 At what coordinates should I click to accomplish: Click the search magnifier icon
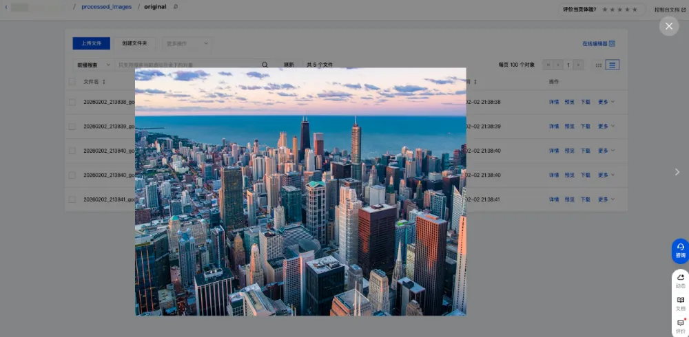[x=265, y=65]
